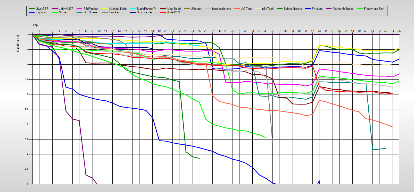Click the 'Martin McSpeed' legend label
Viewport: 414px width, 192px height.
pyautogui.click(x=343, y=9)
